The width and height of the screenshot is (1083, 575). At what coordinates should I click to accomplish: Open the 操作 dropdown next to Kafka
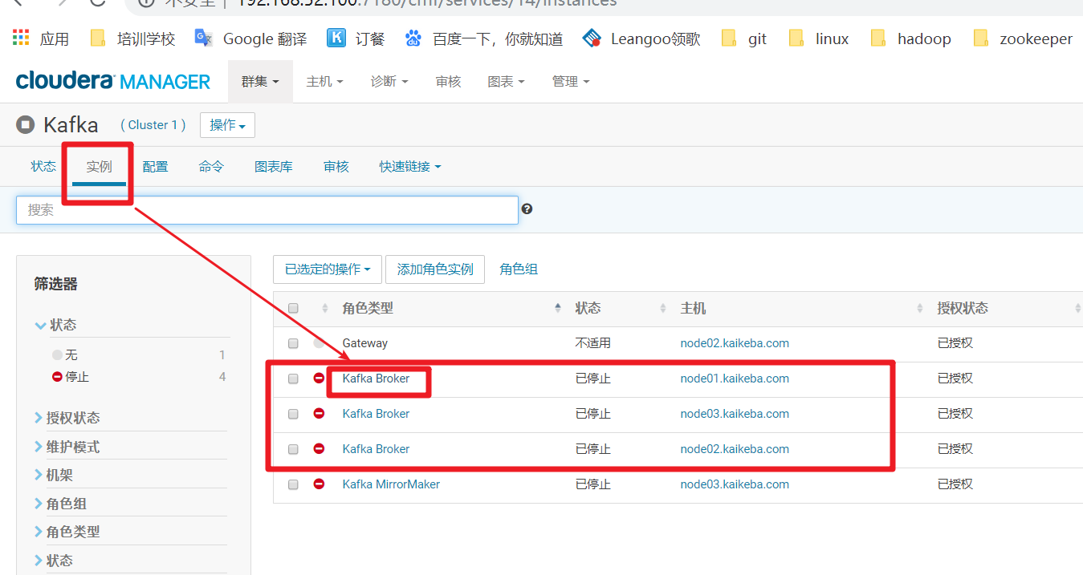click(x=227, y=125)
